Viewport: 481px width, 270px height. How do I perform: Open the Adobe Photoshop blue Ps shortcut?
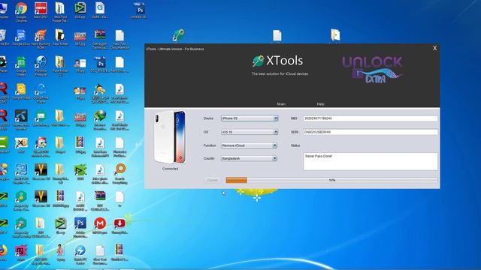point(80,227)
